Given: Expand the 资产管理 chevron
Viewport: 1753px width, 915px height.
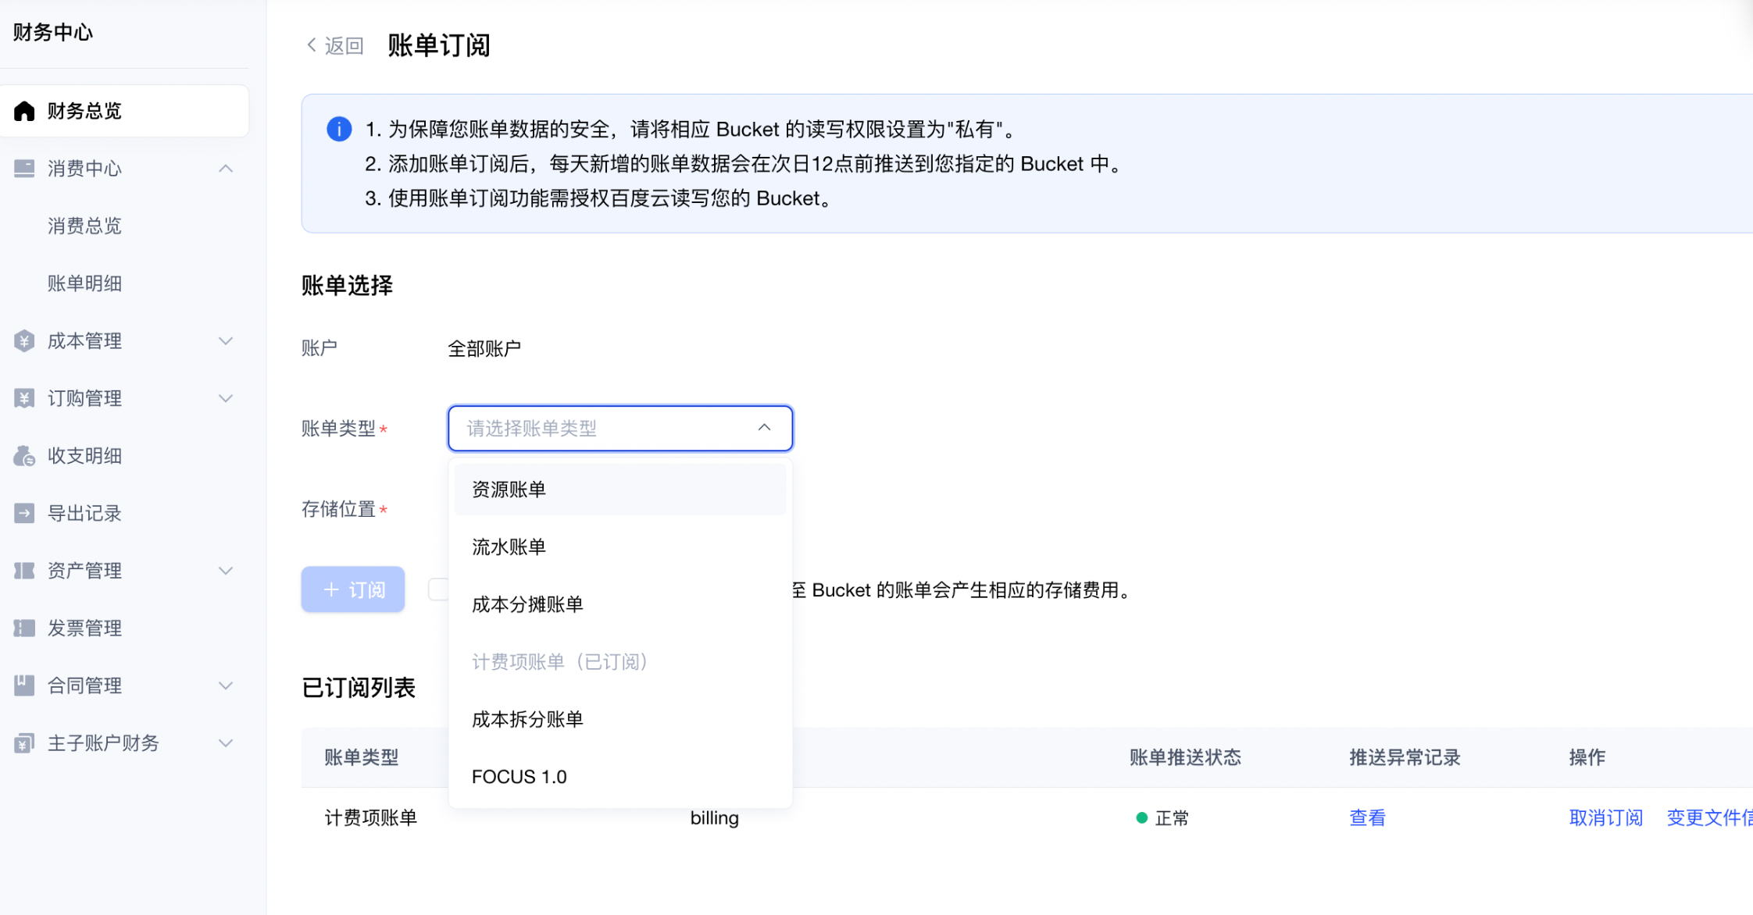Looking at the screenshot, I should (x=226, y=571).
